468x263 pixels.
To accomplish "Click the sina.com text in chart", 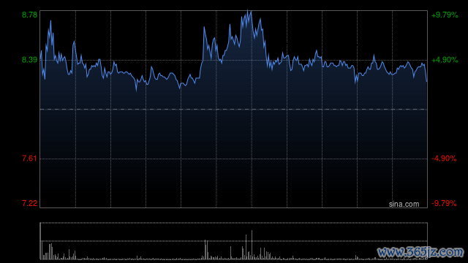I will click(x=404, y=205).
